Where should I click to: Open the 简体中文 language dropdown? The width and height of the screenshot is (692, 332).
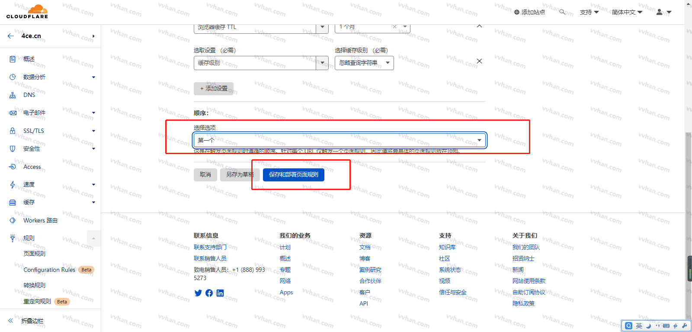coord(627,12)
